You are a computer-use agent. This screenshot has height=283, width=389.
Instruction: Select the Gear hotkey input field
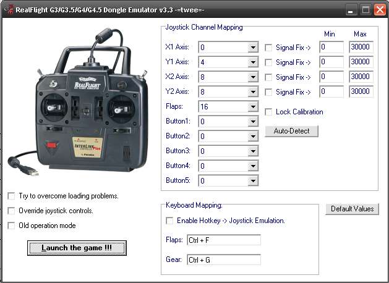(x=224, y=260)
